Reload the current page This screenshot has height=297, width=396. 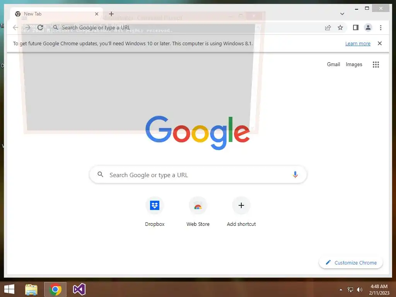[40, 27]
